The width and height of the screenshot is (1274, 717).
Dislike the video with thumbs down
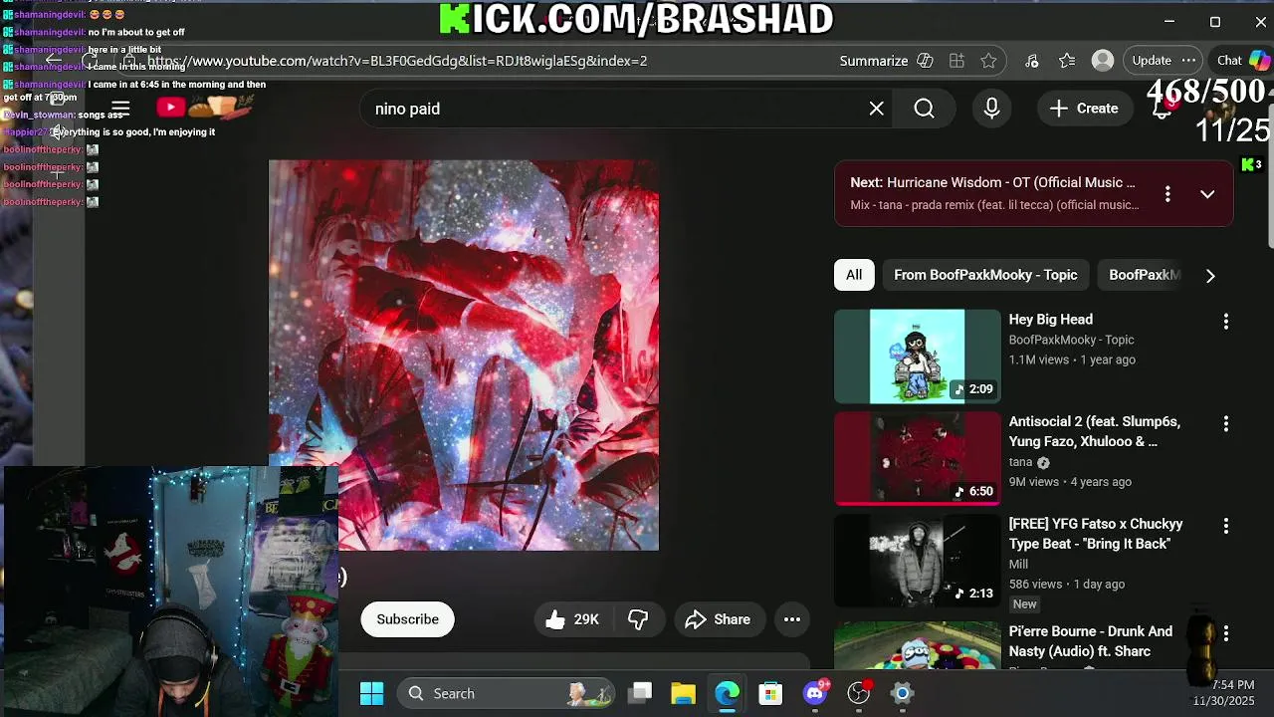point(638,619)
